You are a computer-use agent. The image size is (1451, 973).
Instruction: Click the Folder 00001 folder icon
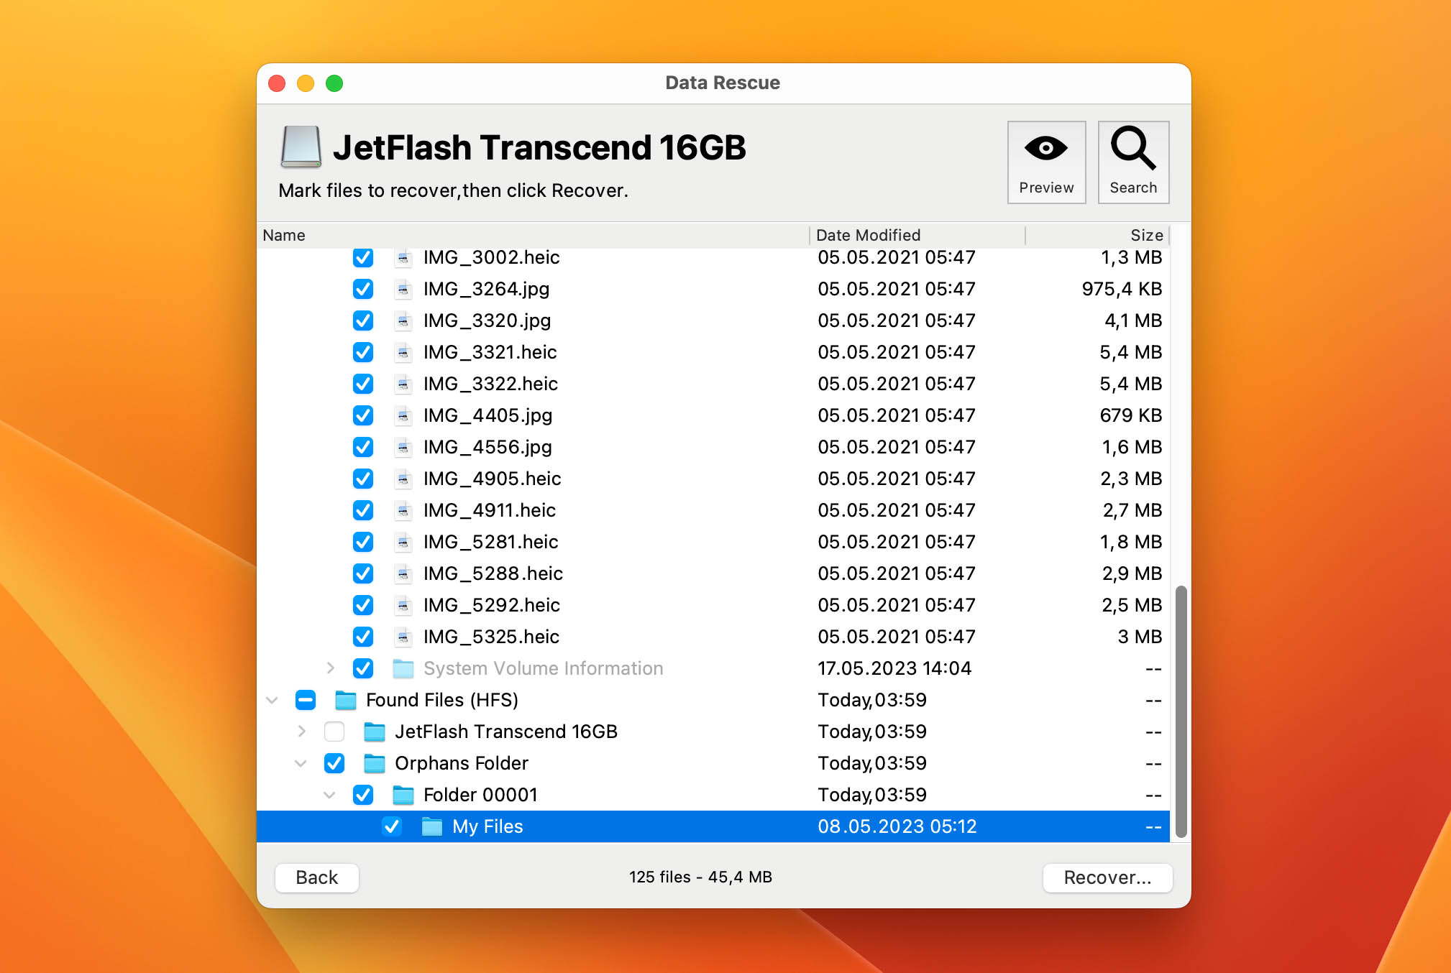coord(403,796)
